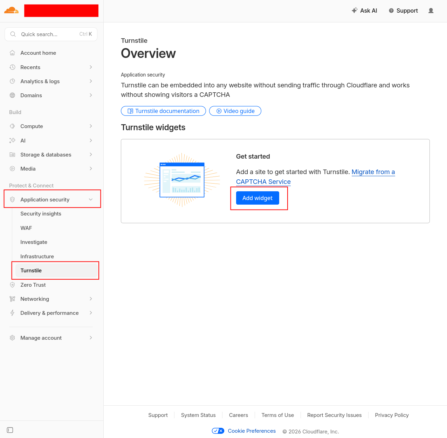Click the Manage account gear icon
The height and width of the screenshot is (438, 447).
12,338
